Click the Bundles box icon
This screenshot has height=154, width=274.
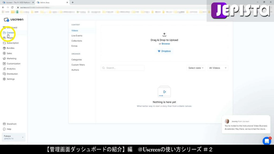(x=4, y=48)
